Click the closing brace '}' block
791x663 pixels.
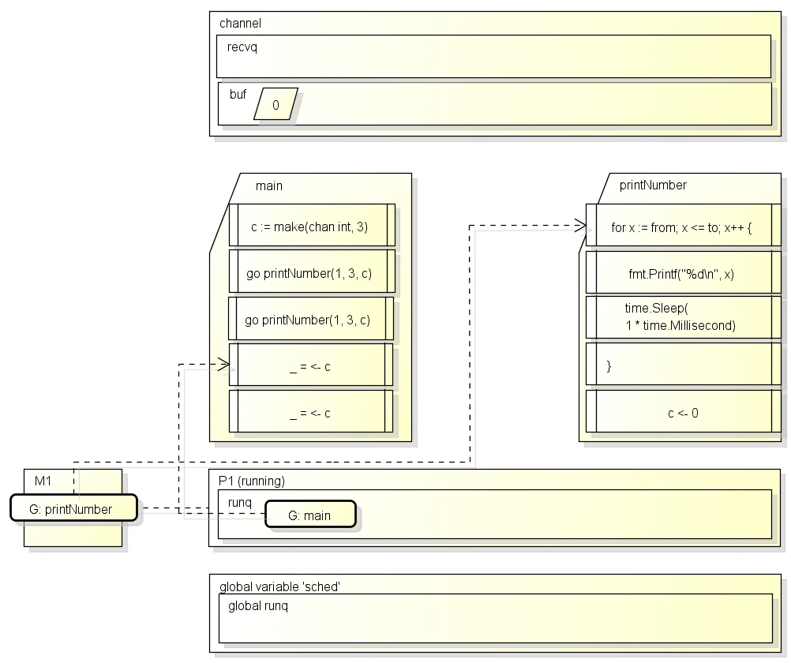pyautogui.click(x=683, y=364)
